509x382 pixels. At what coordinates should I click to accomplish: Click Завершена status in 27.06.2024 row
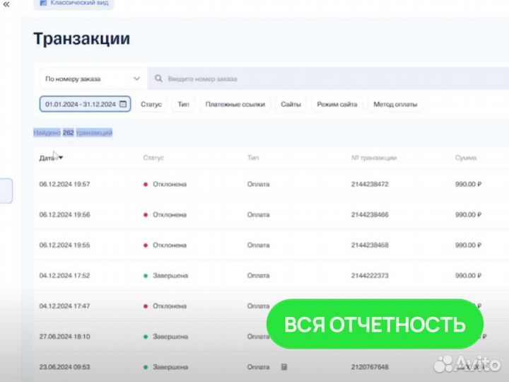166,337
